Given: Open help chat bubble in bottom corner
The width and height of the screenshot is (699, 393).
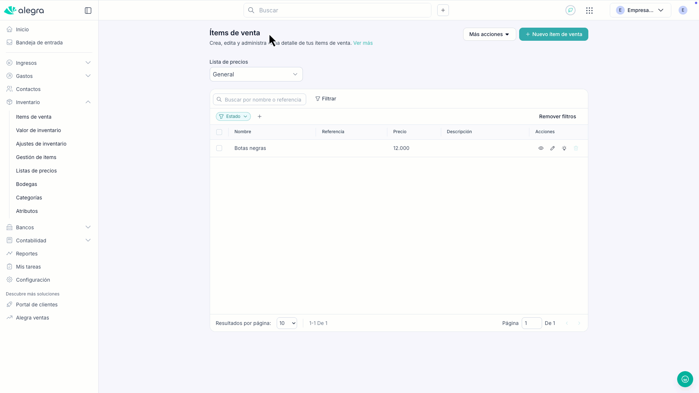Looking at the screenshot, I should click(x=685, y=379).
